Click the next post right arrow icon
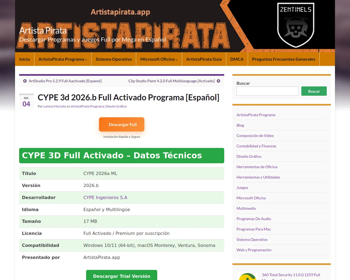 click(218, 81)
